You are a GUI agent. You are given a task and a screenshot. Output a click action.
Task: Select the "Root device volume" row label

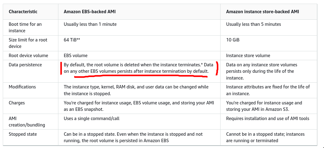(x=28, y=56)
